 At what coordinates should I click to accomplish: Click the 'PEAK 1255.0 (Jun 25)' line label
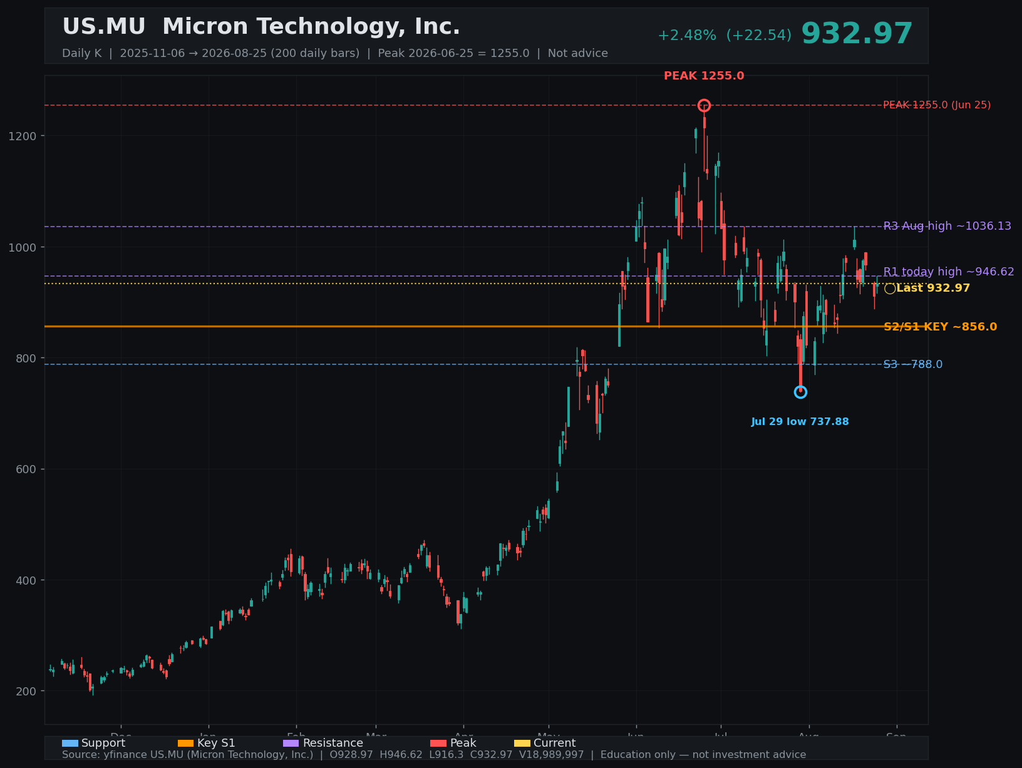tap(937, 105)
